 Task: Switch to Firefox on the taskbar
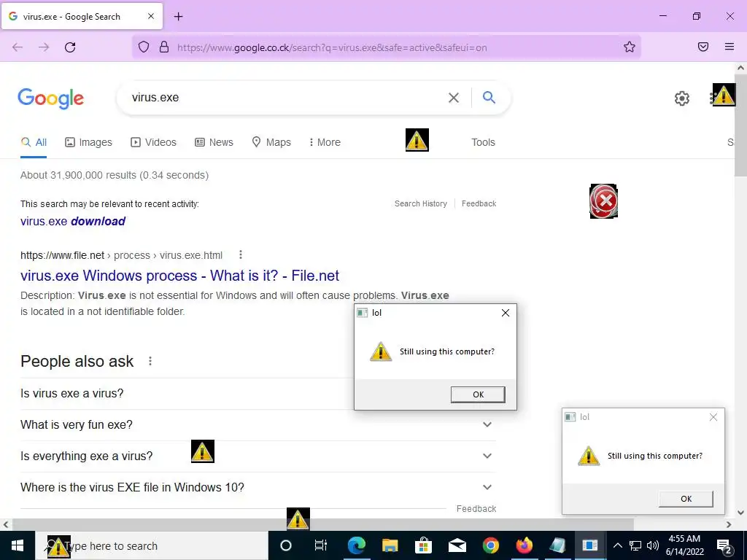[x=524, y=545]
